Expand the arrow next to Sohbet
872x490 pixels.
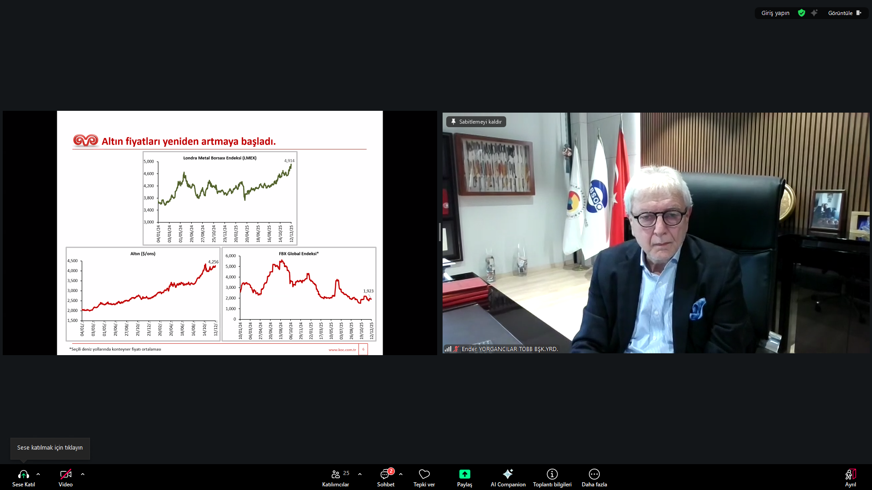(401, 474)
